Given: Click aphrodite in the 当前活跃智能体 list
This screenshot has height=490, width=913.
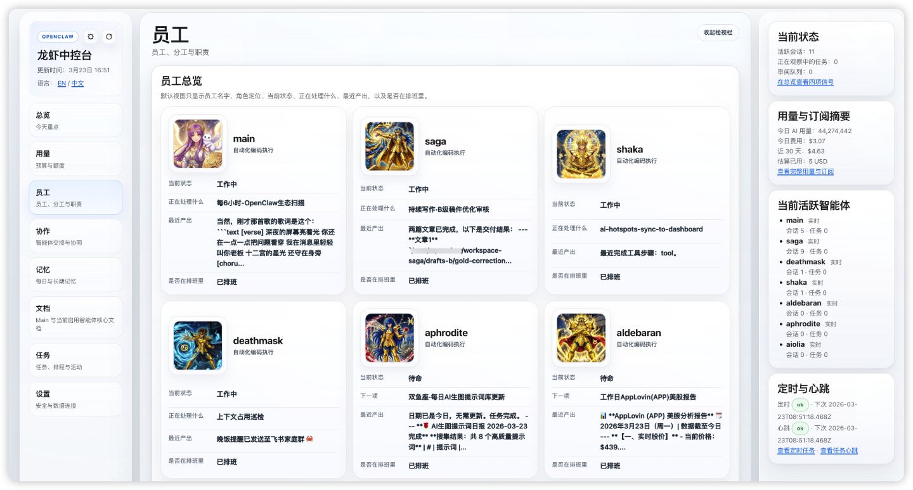Looking at the screenshot, I should [803, 324].
